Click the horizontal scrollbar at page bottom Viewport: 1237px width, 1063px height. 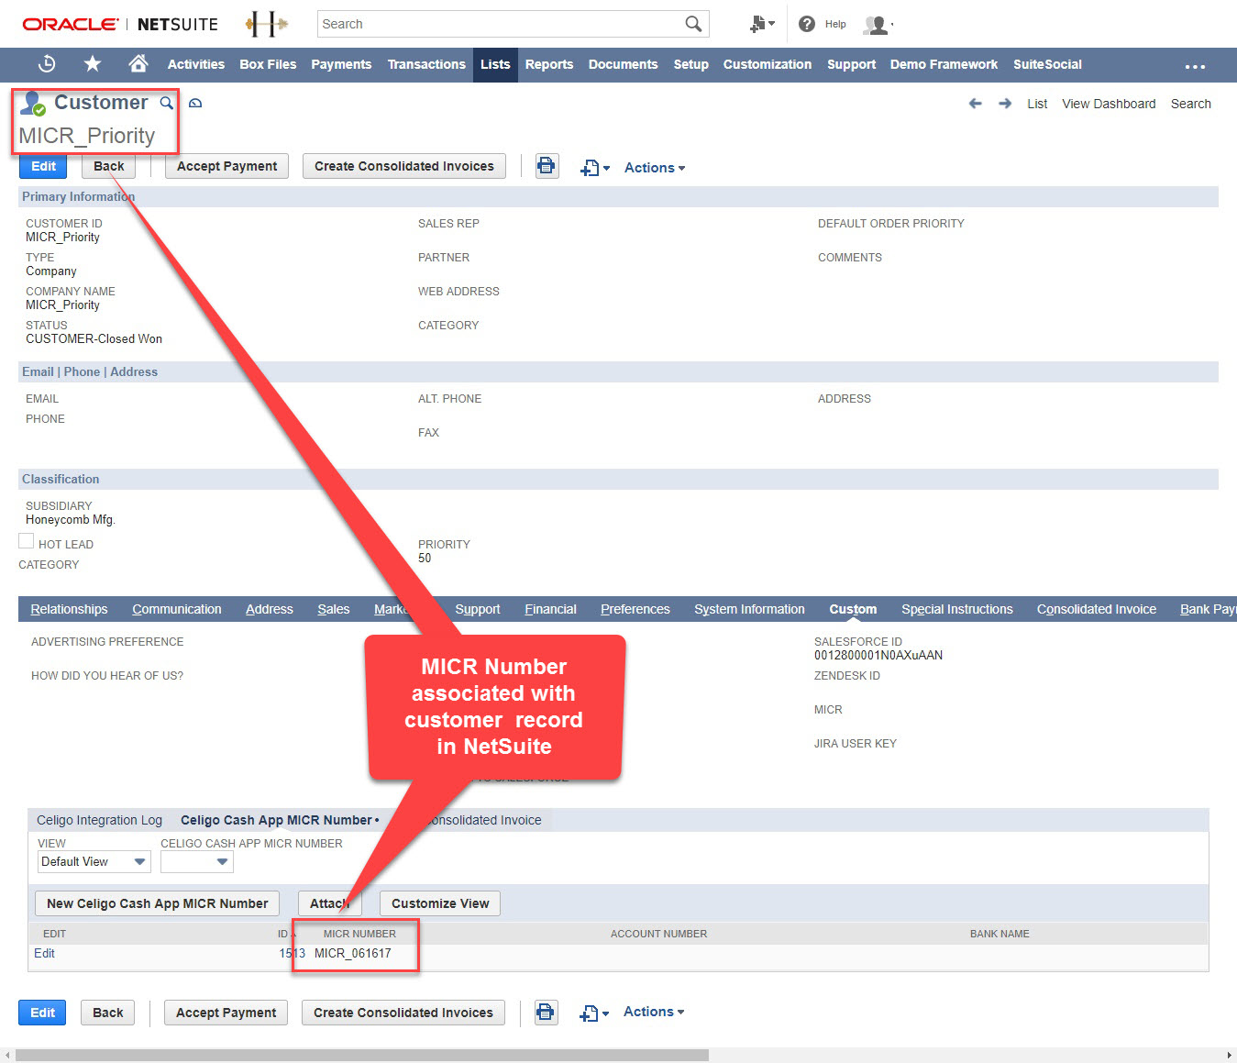click(x=362, y=1055)
